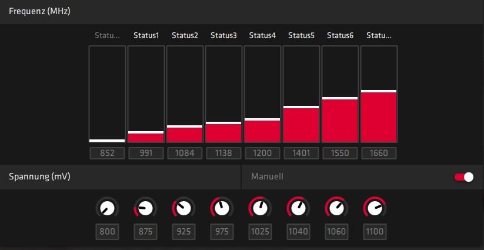Click the 852 frequency input field
Viewport: 484px width, 250px height.
(107, 153)
